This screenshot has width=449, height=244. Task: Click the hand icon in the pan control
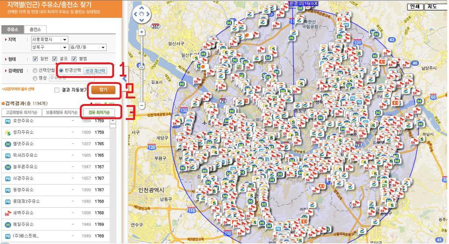(142, 14)
